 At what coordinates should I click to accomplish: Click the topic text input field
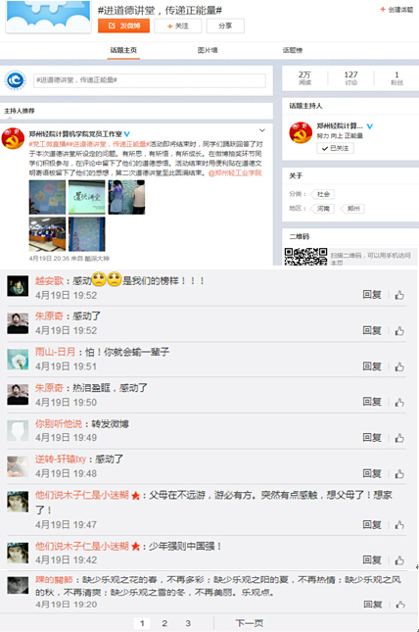(150, 80)
